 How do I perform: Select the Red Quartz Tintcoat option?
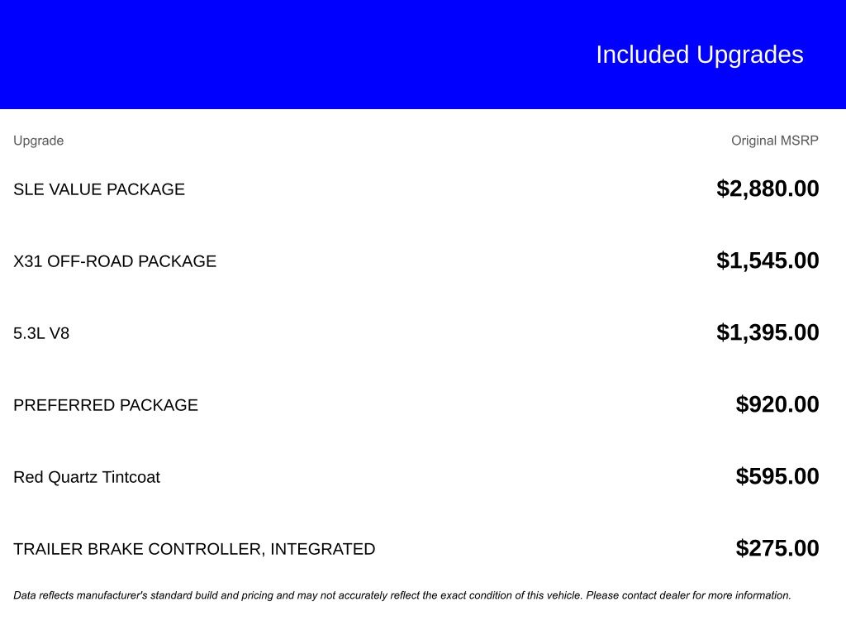coord(87,477)
